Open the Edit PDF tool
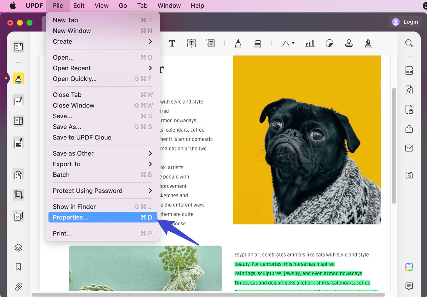 click(x=18, y=100)
